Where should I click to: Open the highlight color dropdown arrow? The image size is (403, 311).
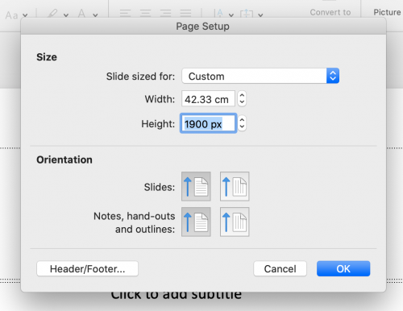[x=66, y=15]
